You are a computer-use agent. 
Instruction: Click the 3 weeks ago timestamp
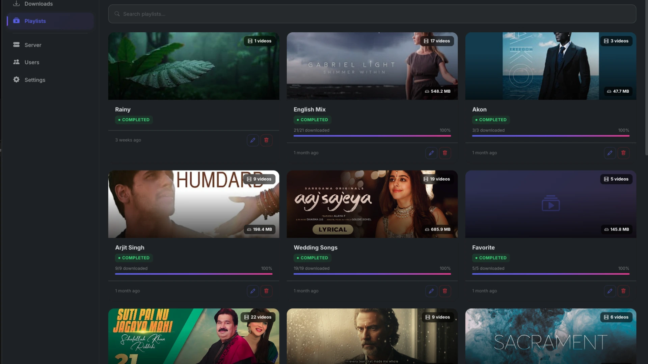128,140
